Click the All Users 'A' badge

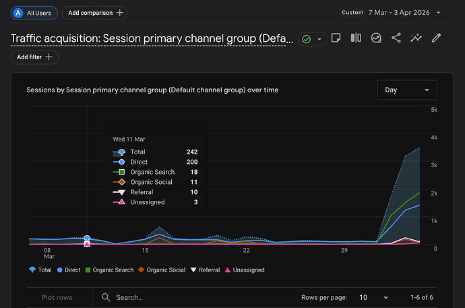(18, 13)
